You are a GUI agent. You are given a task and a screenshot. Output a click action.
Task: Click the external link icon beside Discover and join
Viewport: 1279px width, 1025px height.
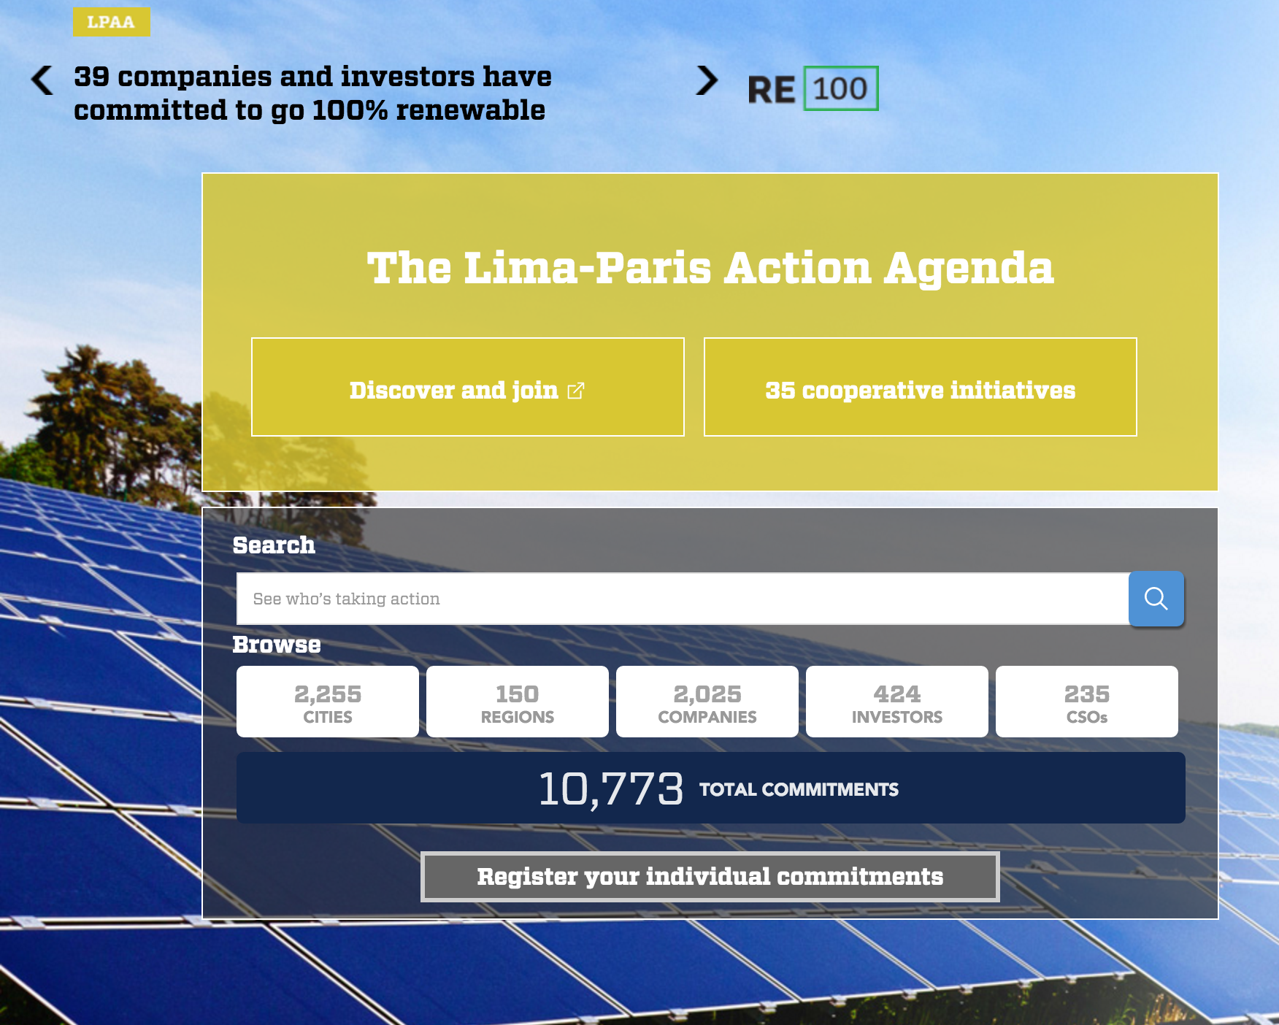(576, 391)
